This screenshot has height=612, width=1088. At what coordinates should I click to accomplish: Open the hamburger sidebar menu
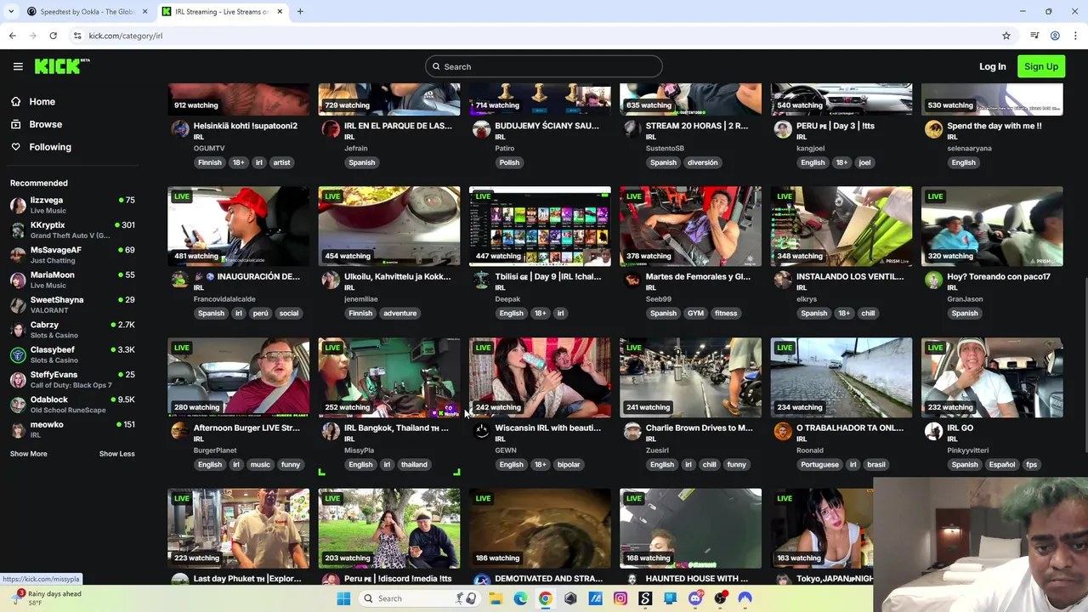coord(18,66)
